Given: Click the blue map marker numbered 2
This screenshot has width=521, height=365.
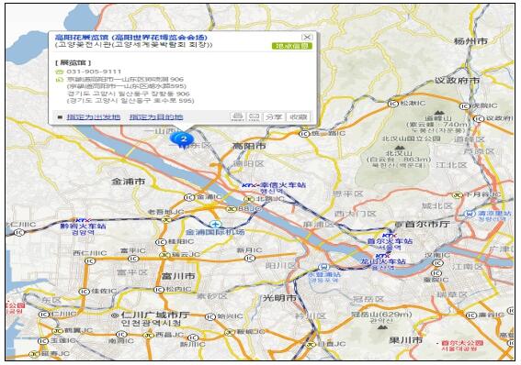Looking at the screenshot, I should 183,139.
